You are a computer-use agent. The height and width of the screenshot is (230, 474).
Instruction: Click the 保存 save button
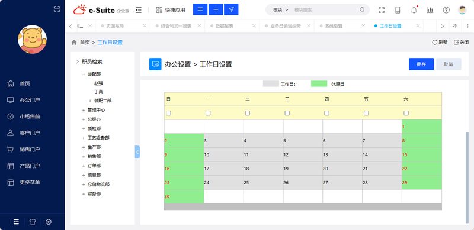421,64
